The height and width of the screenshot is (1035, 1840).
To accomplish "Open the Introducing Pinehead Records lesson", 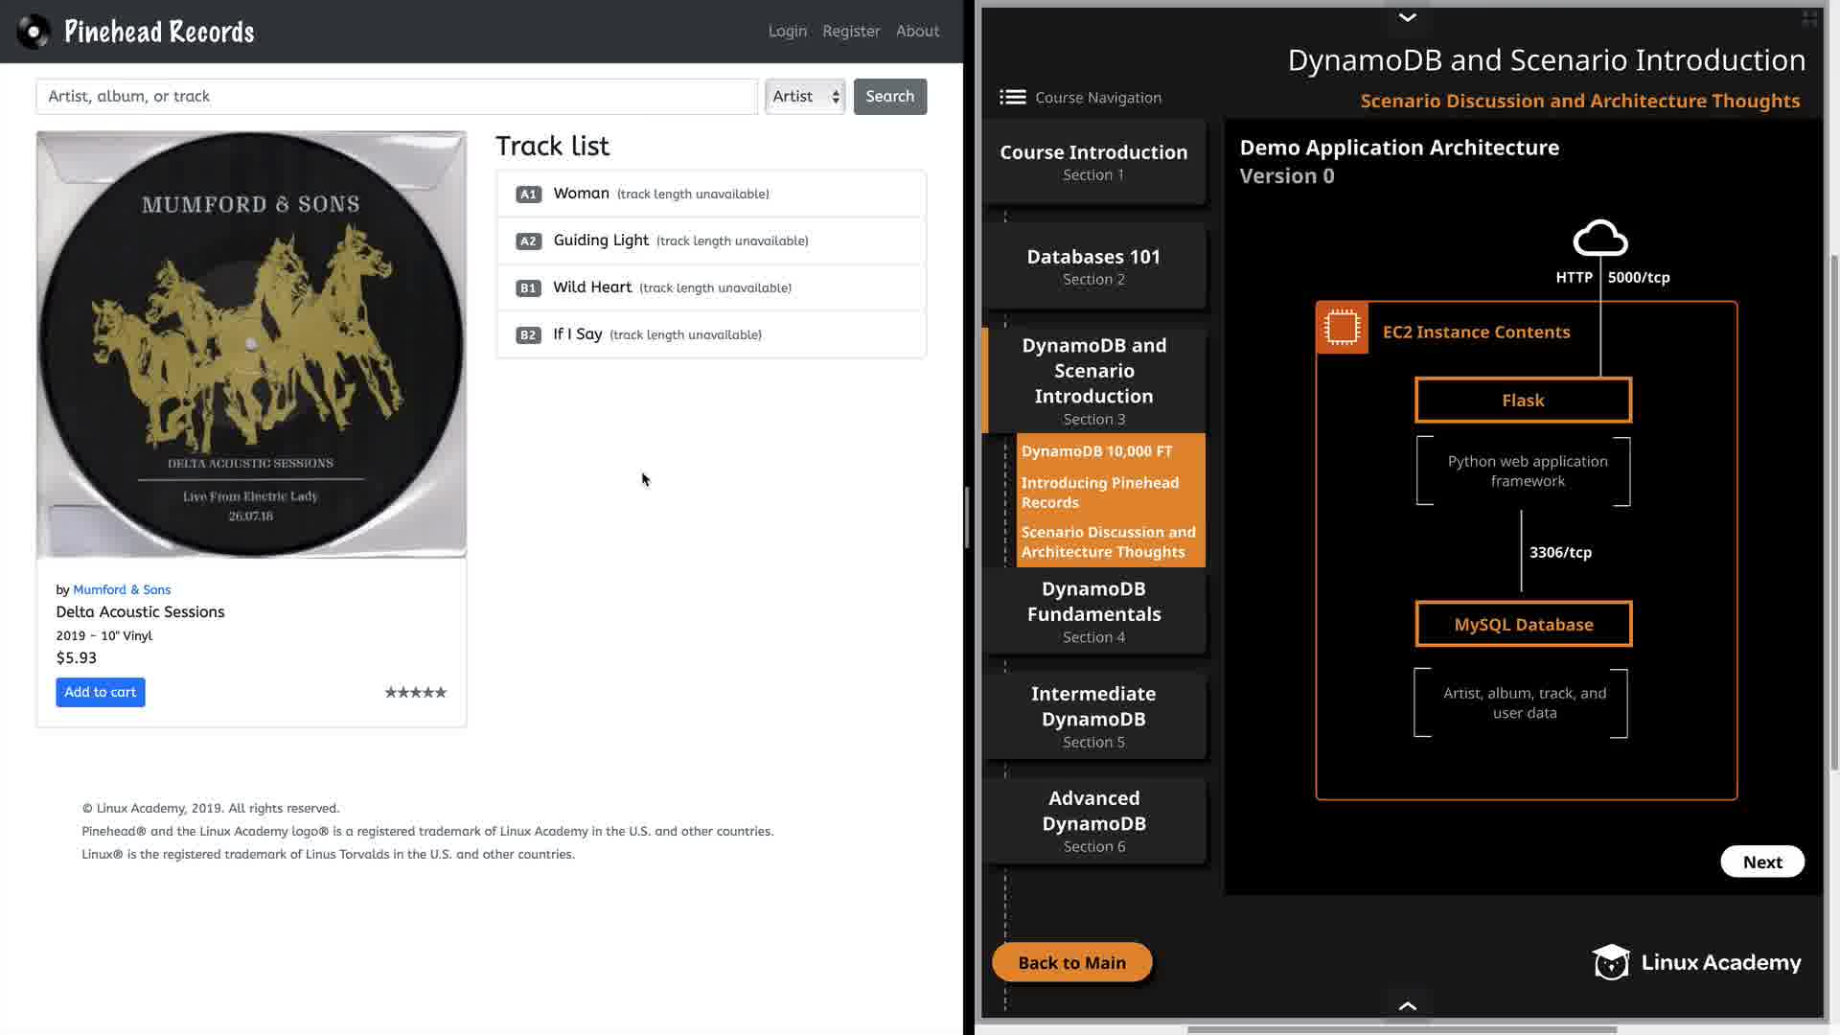I will click(x=1099, y=492).
